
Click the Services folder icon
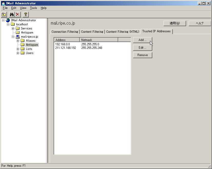18,28
